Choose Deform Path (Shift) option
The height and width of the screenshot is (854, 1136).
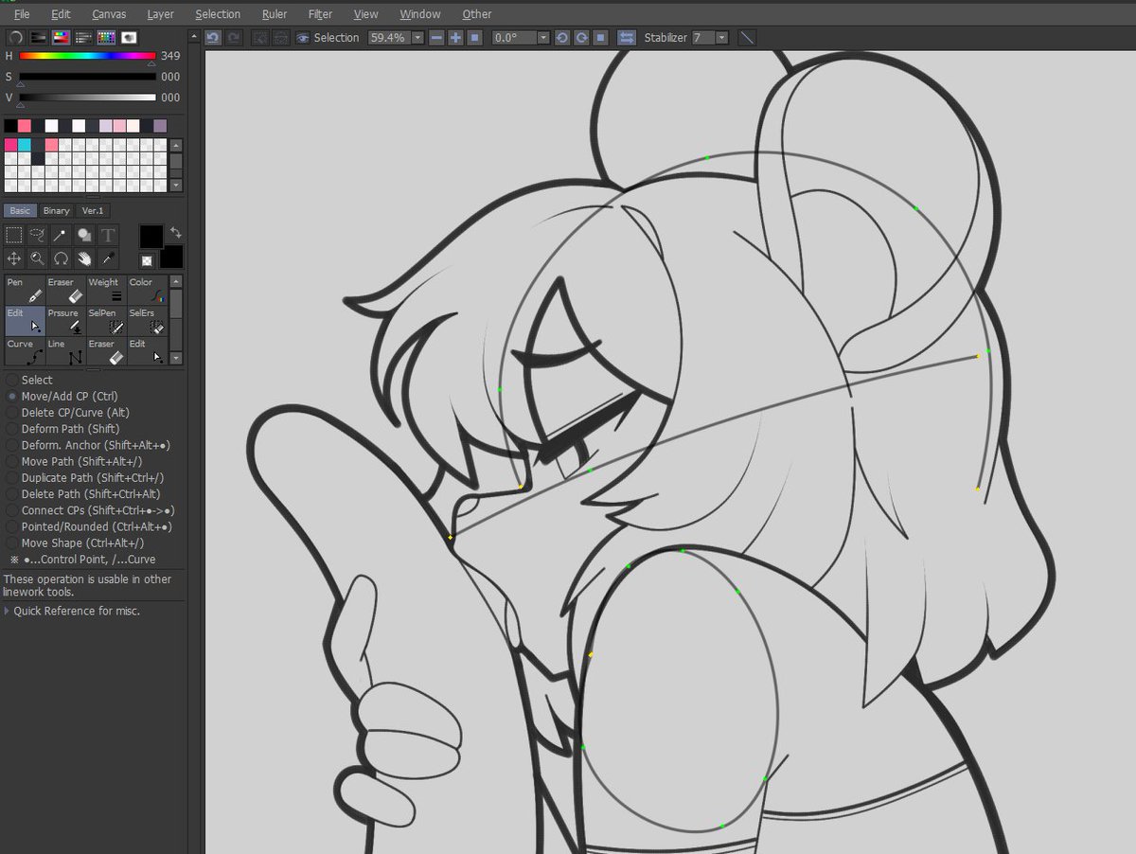pyautogui.click(x=62, y=429)
